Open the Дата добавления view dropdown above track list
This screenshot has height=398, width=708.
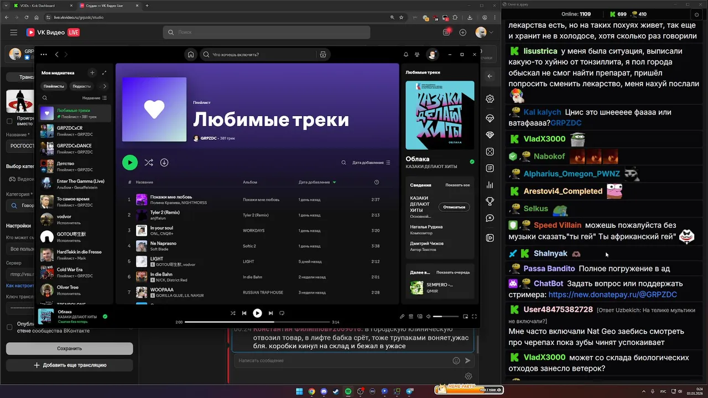click(371, 163)
